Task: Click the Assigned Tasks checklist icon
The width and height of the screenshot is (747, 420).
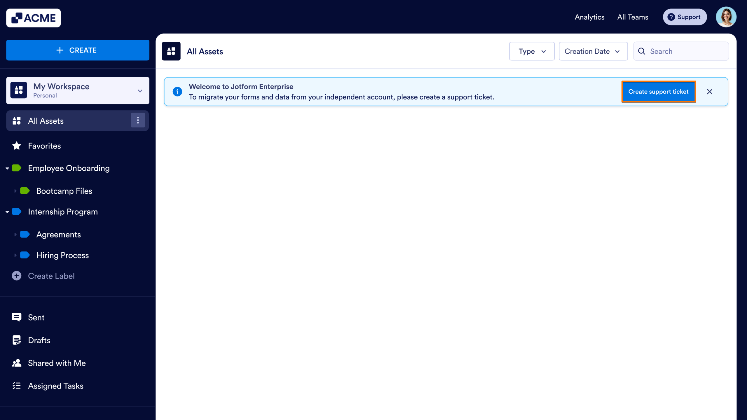Action: pyautogui.click(x=17, y=386)
